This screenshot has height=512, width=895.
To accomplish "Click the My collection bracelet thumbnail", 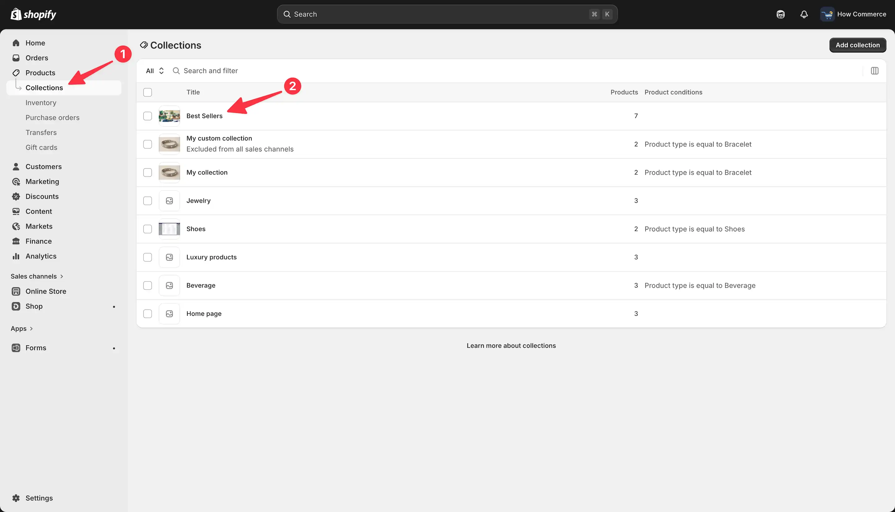I will pyautogui.click(x=169, y=173).
